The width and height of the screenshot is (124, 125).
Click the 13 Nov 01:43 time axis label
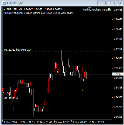(x=44, y=122)
